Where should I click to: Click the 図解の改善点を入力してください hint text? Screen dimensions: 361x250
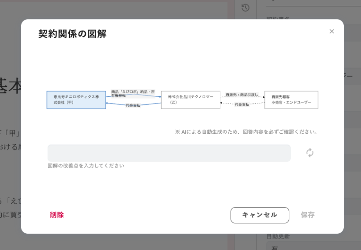point(86,166)
